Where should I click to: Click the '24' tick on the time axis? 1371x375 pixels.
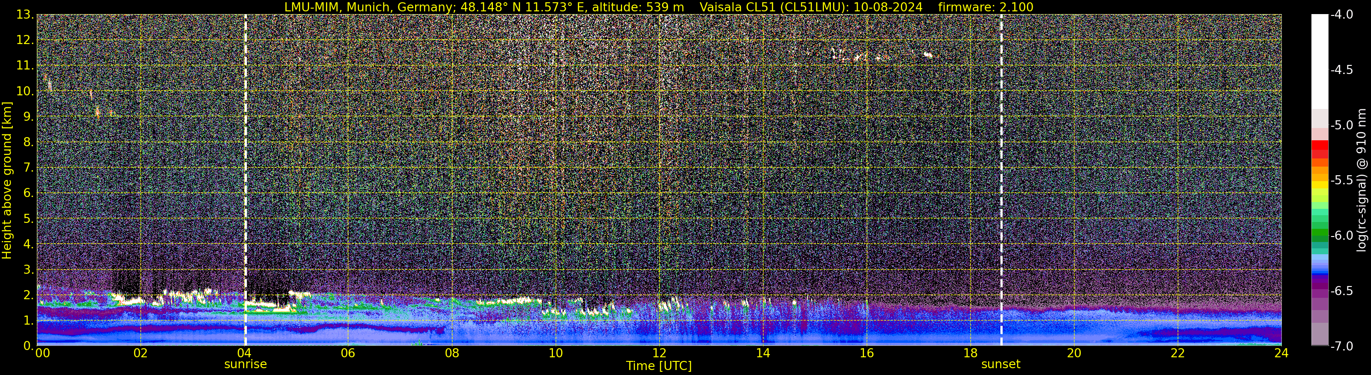point(1281,353)
